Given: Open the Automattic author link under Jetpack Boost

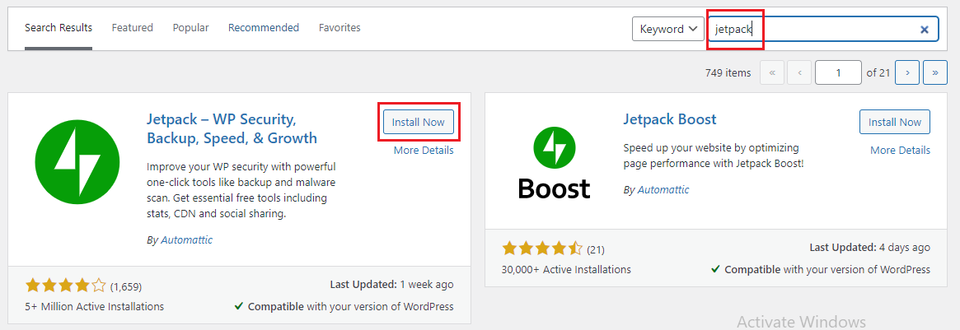Looking at the screenshot, I should pyautogui.click(x=663, y=190).
